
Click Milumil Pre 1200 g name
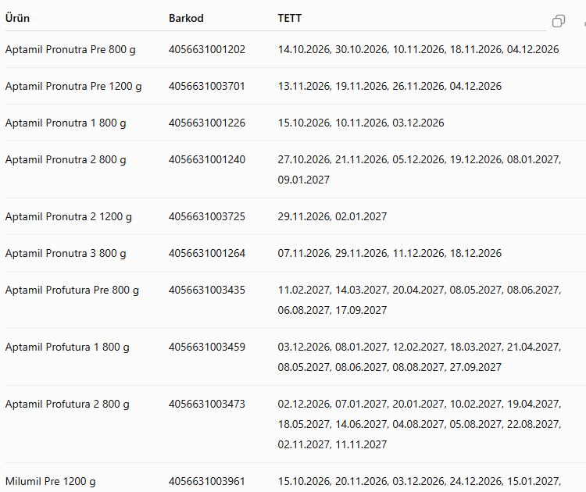pos(51,482)
